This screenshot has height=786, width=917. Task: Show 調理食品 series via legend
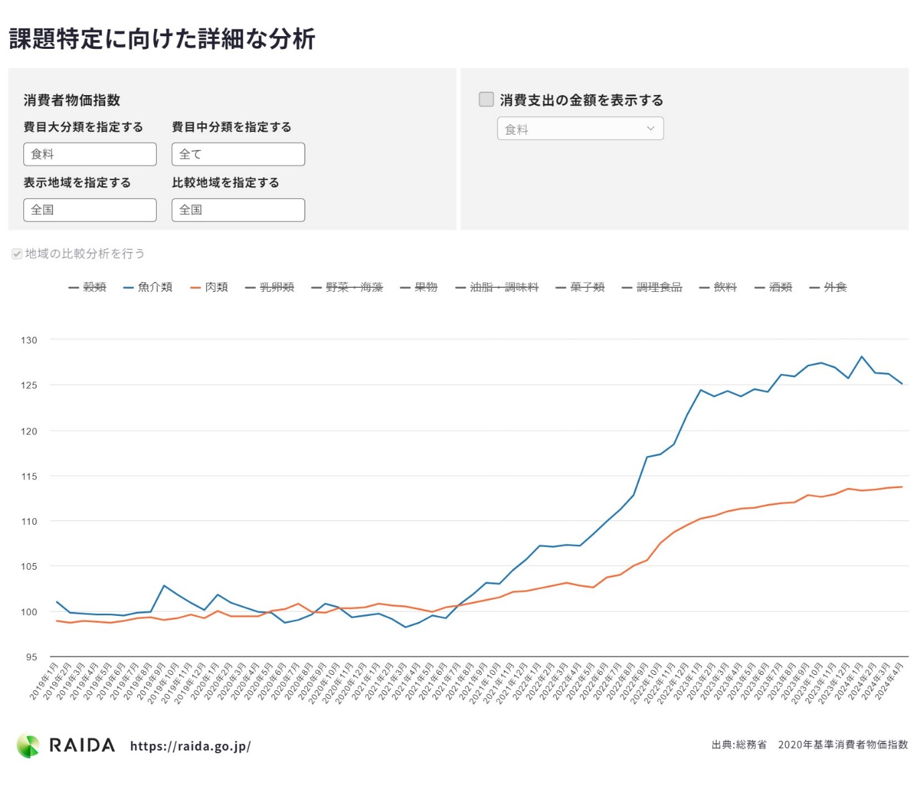652,287
